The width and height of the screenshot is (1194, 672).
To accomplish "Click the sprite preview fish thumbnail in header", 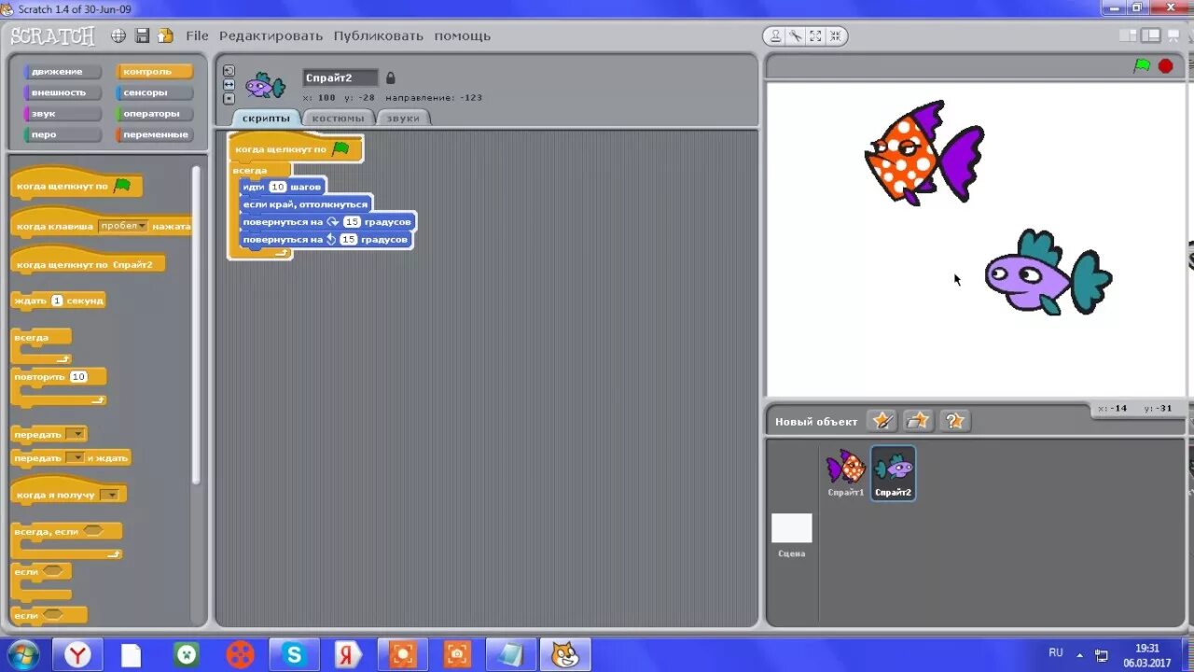I will click(265, 86).
